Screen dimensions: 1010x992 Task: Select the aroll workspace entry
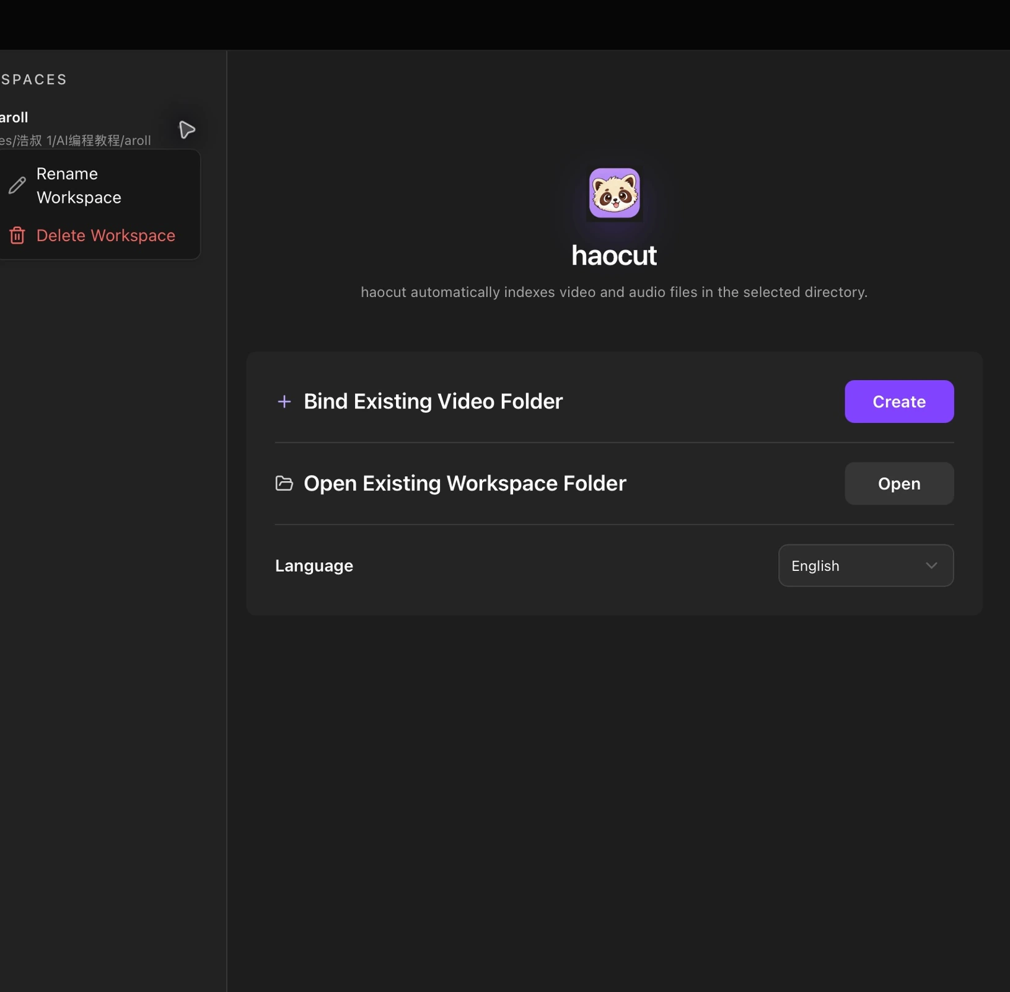(x=99, y=128)
